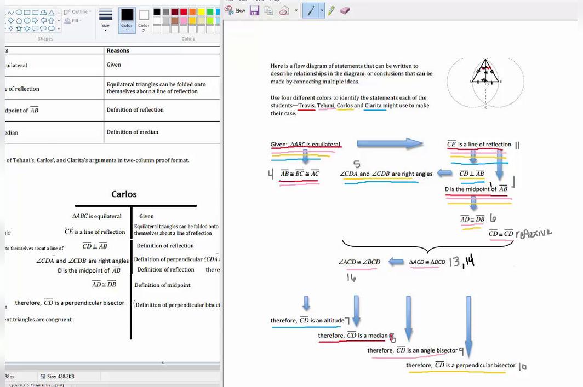
Task: Select the Triangle shape in Paint
Action: (52, 13)
